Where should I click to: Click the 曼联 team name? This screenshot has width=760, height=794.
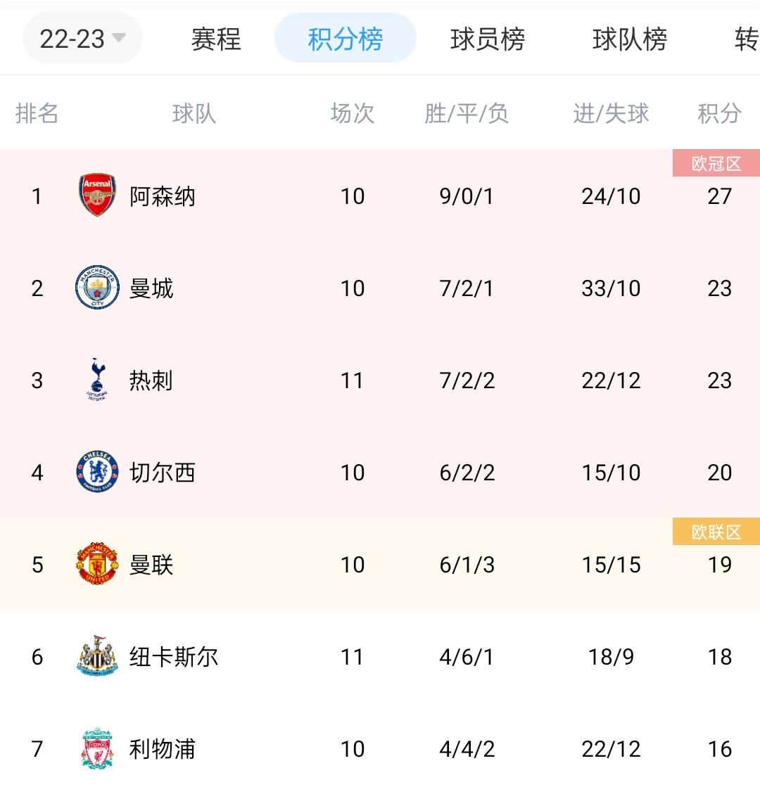pyautogui.click(x=150, y=564)
